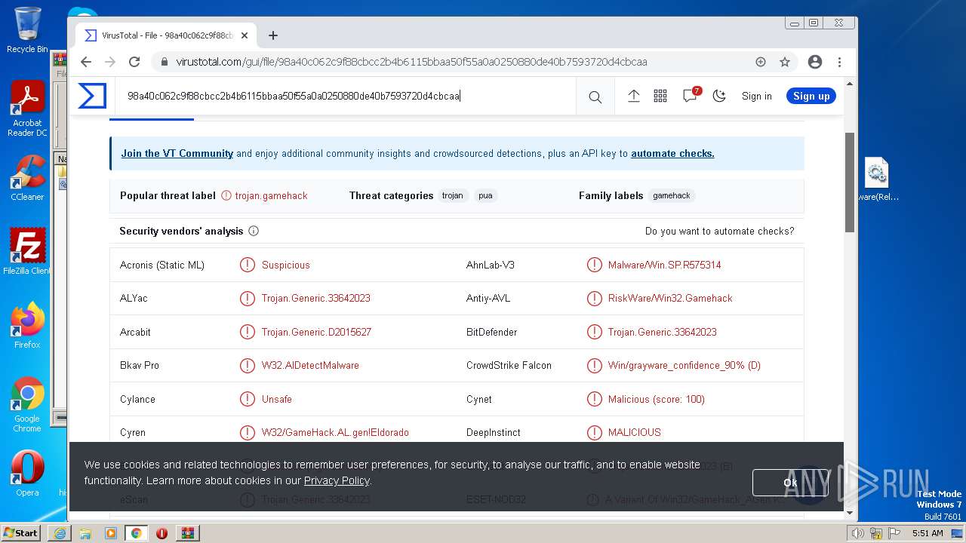Bookmark this page with star icon

[x=785, y=62]
